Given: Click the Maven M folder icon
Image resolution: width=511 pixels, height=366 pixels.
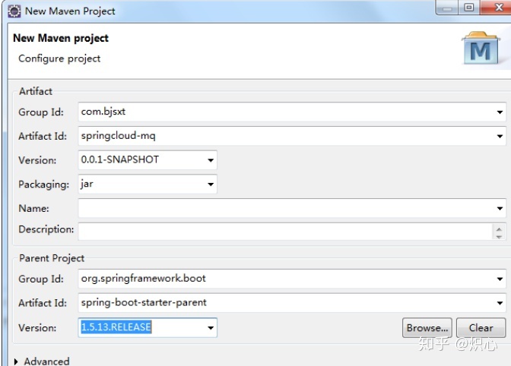Looking at the screenshot, I should (x=481, y=48).
